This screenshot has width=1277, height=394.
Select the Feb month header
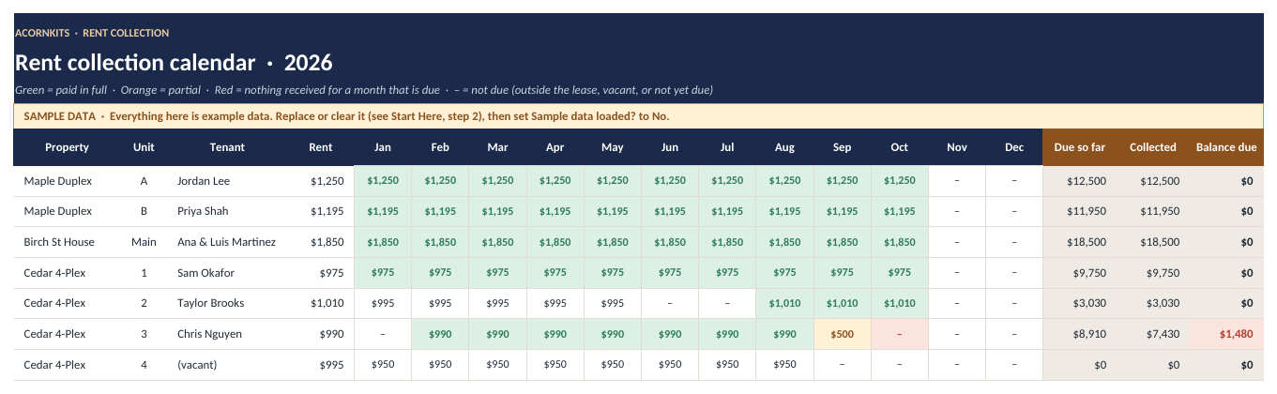(x=440, y=147)
